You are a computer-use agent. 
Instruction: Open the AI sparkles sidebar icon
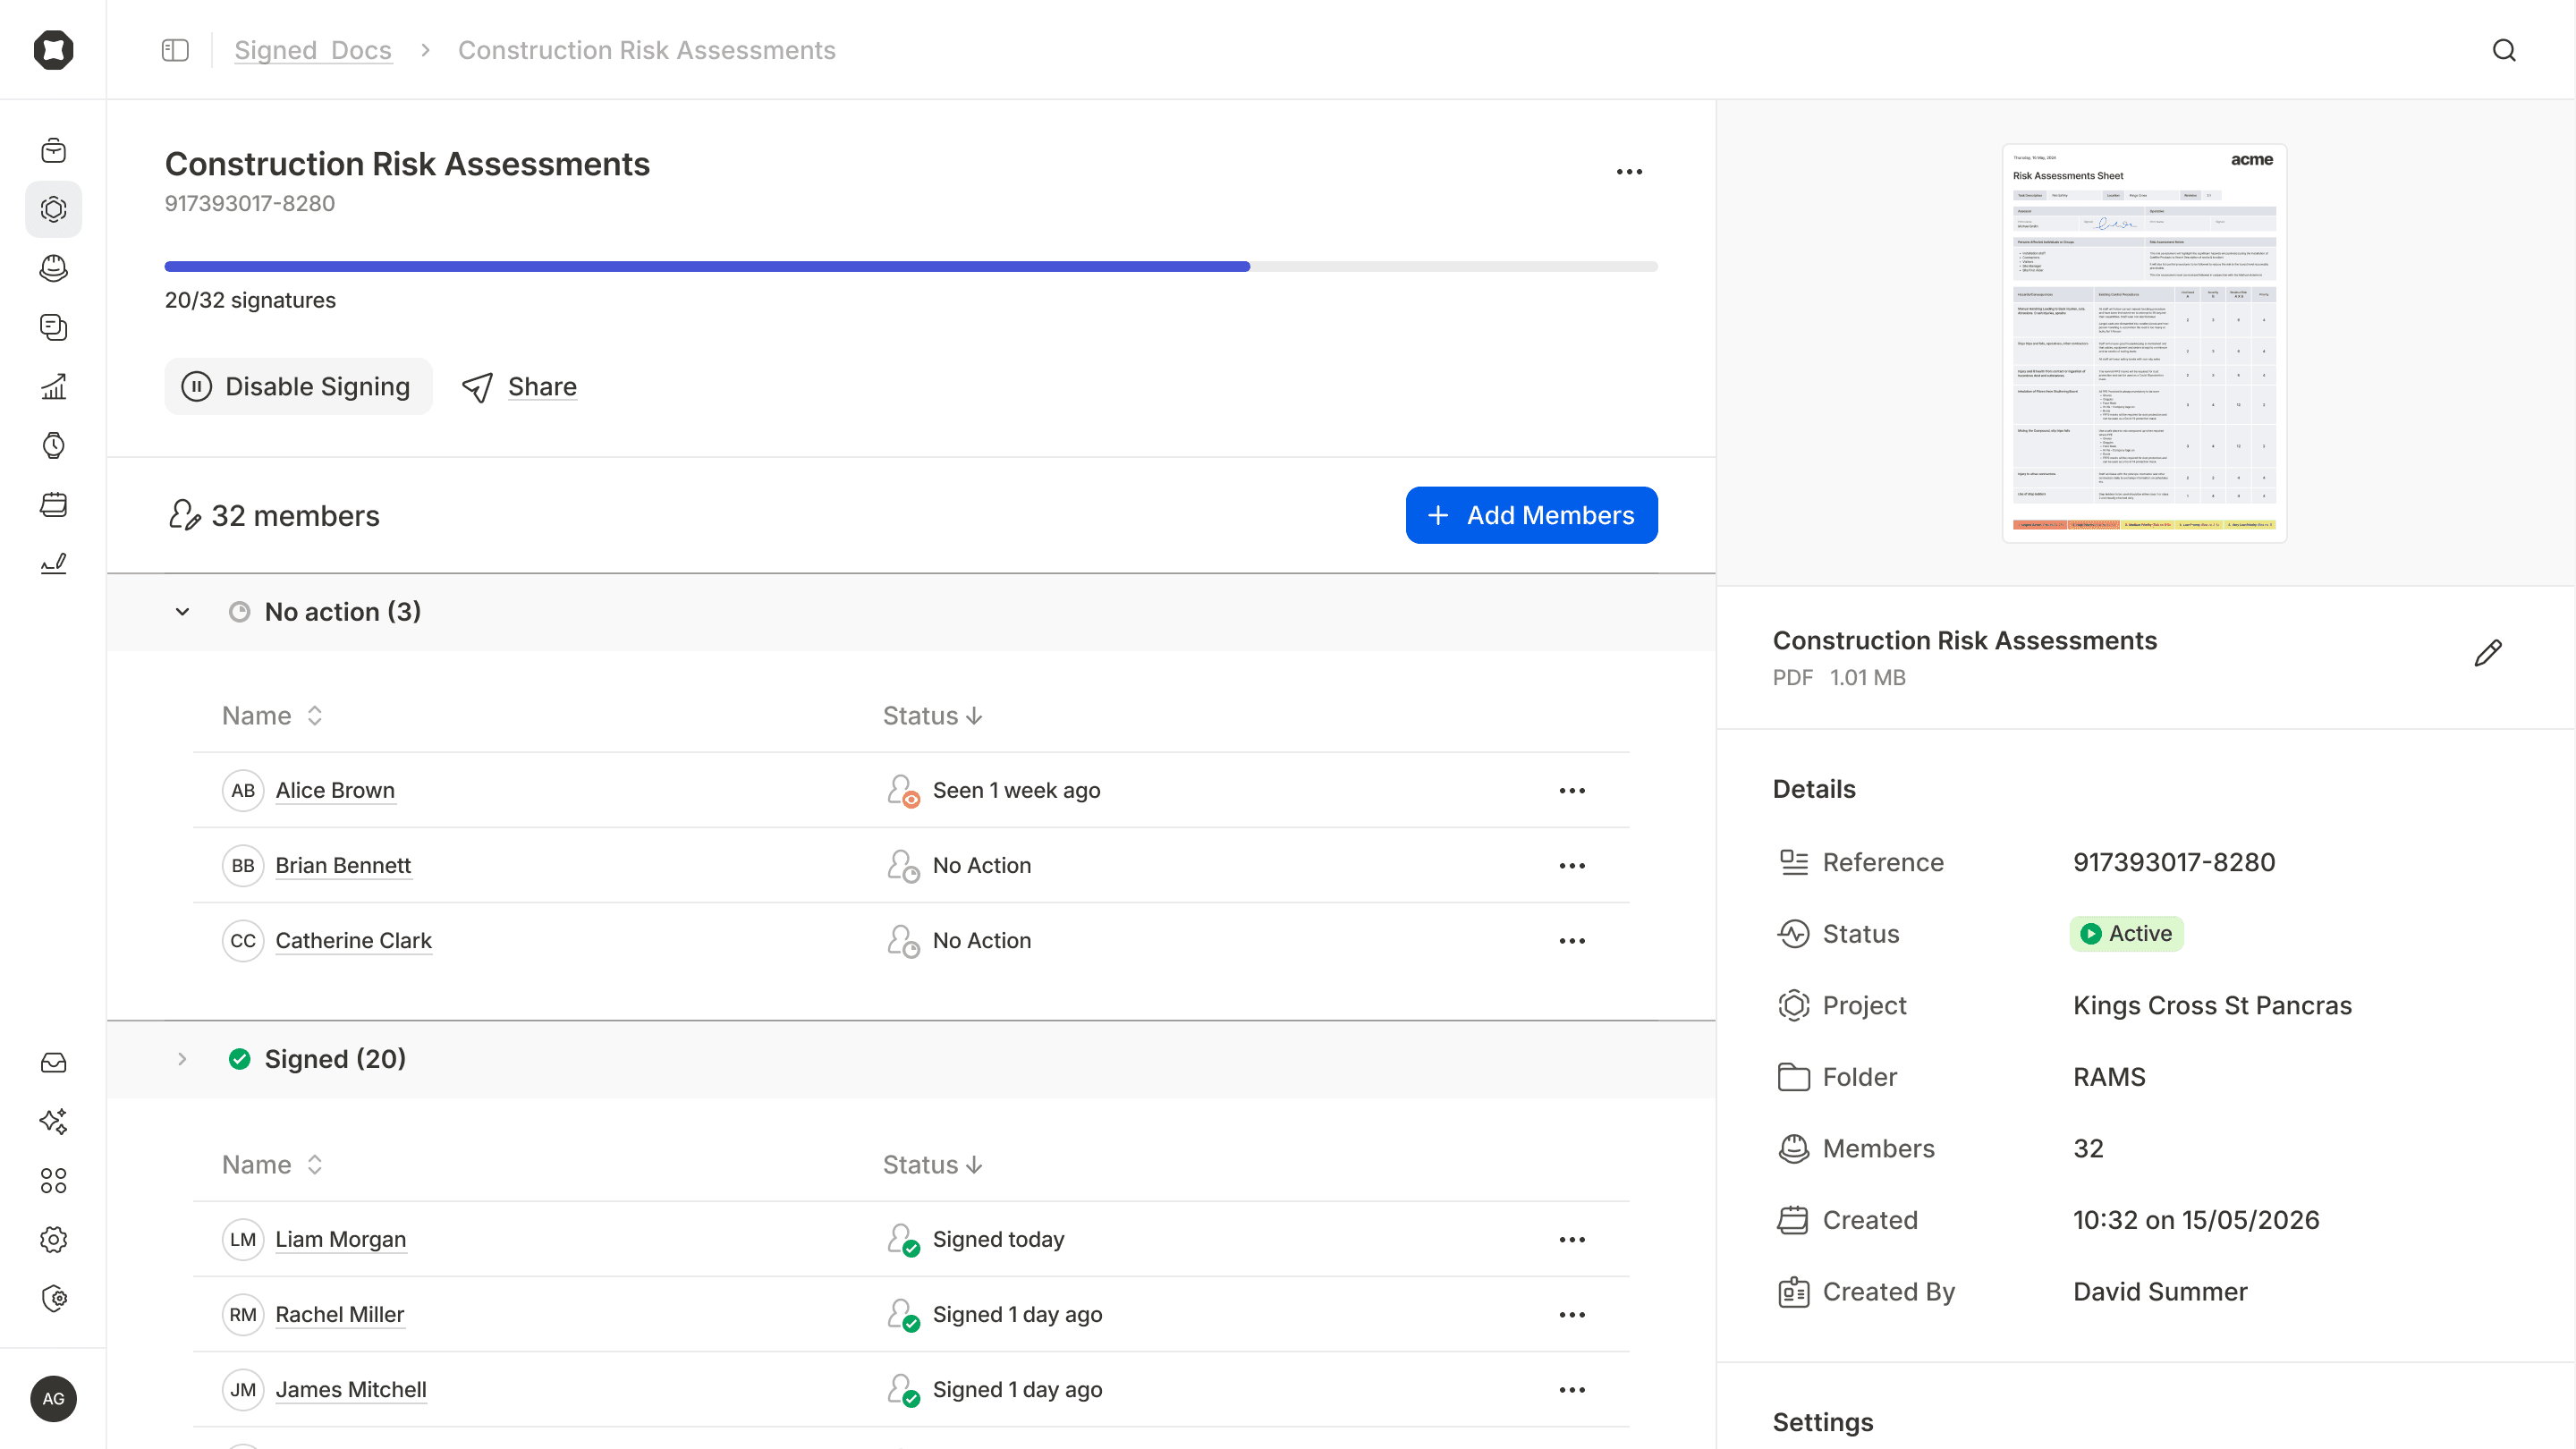click(53, 1121)
